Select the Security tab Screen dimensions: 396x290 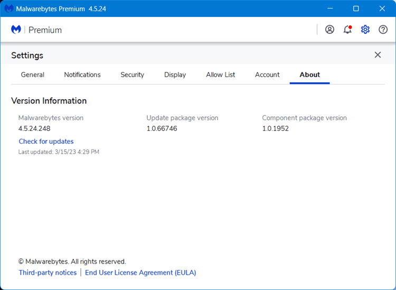[132, 74]
